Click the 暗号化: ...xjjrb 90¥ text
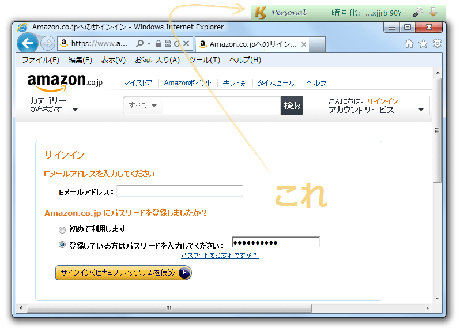 [x=367, y=13]
